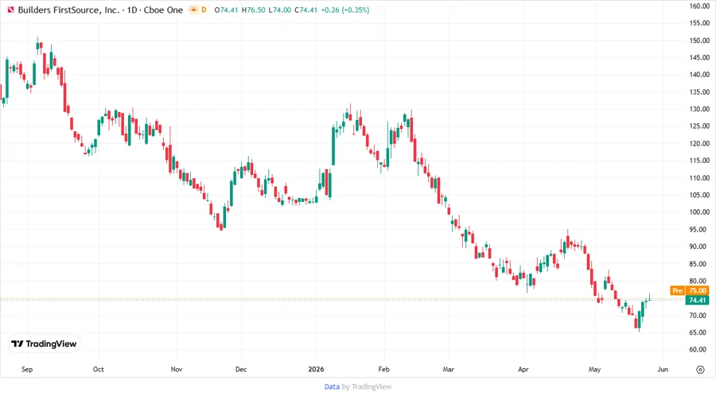716x396 pixels.
Task: Click the Pre 75.00 price label
Action: pyautogui.click(x=690, y=290)
